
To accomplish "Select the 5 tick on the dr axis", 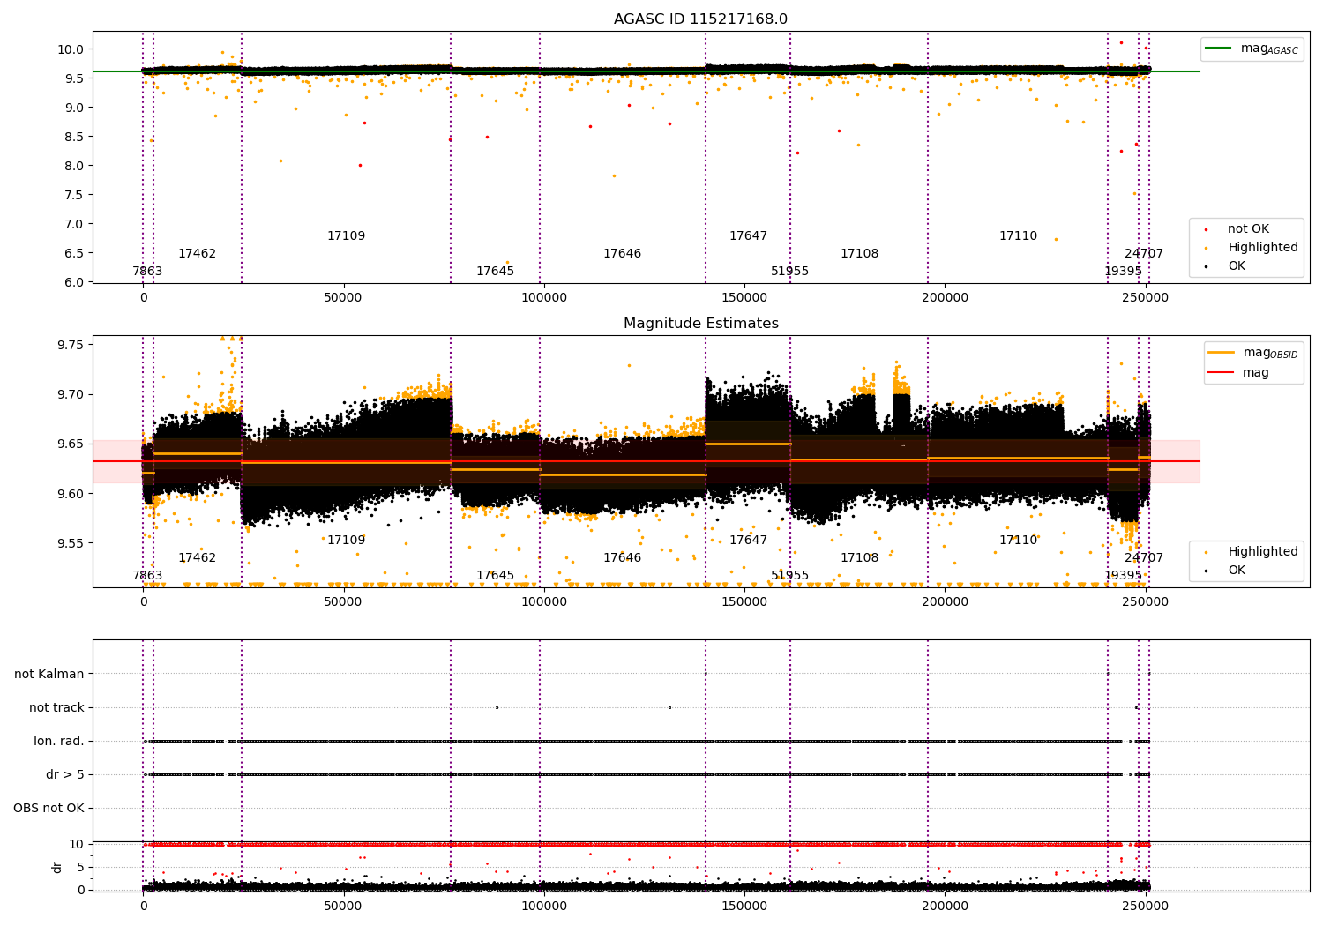I will [x=80, y=867].
